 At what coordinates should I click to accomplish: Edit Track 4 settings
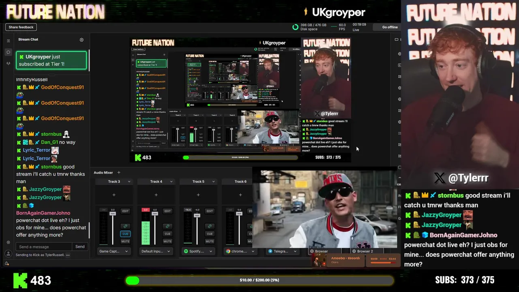tap(167, 211)
